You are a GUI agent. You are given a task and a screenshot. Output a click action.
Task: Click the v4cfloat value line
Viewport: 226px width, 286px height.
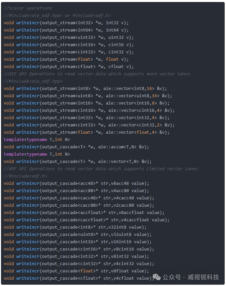pos(79,278)
